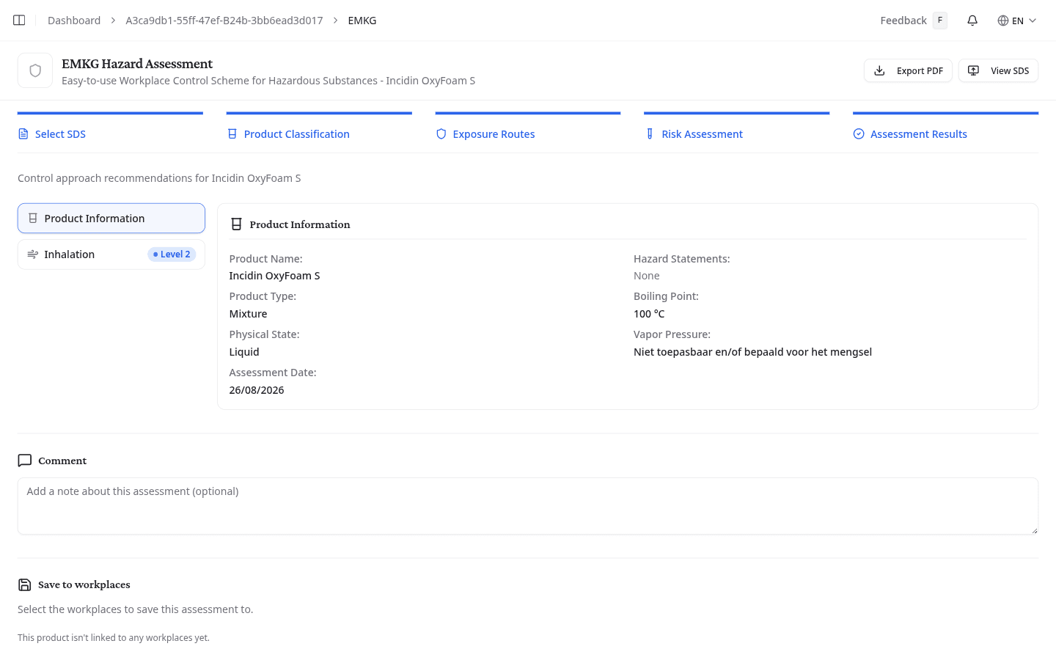Toggle the sidebar panel icon
The image size is (1056, 660).
click(x=19, y=21)
